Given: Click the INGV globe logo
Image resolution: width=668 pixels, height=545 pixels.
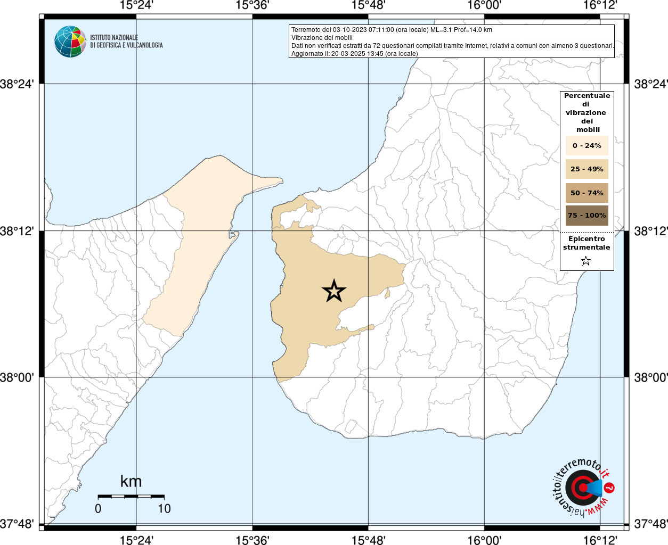Looking at the screenshot, I should point(70,42).
